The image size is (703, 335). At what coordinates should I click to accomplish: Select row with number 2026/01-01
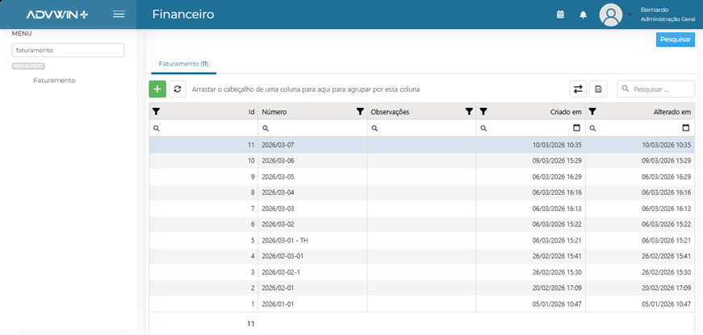[422, 304]
